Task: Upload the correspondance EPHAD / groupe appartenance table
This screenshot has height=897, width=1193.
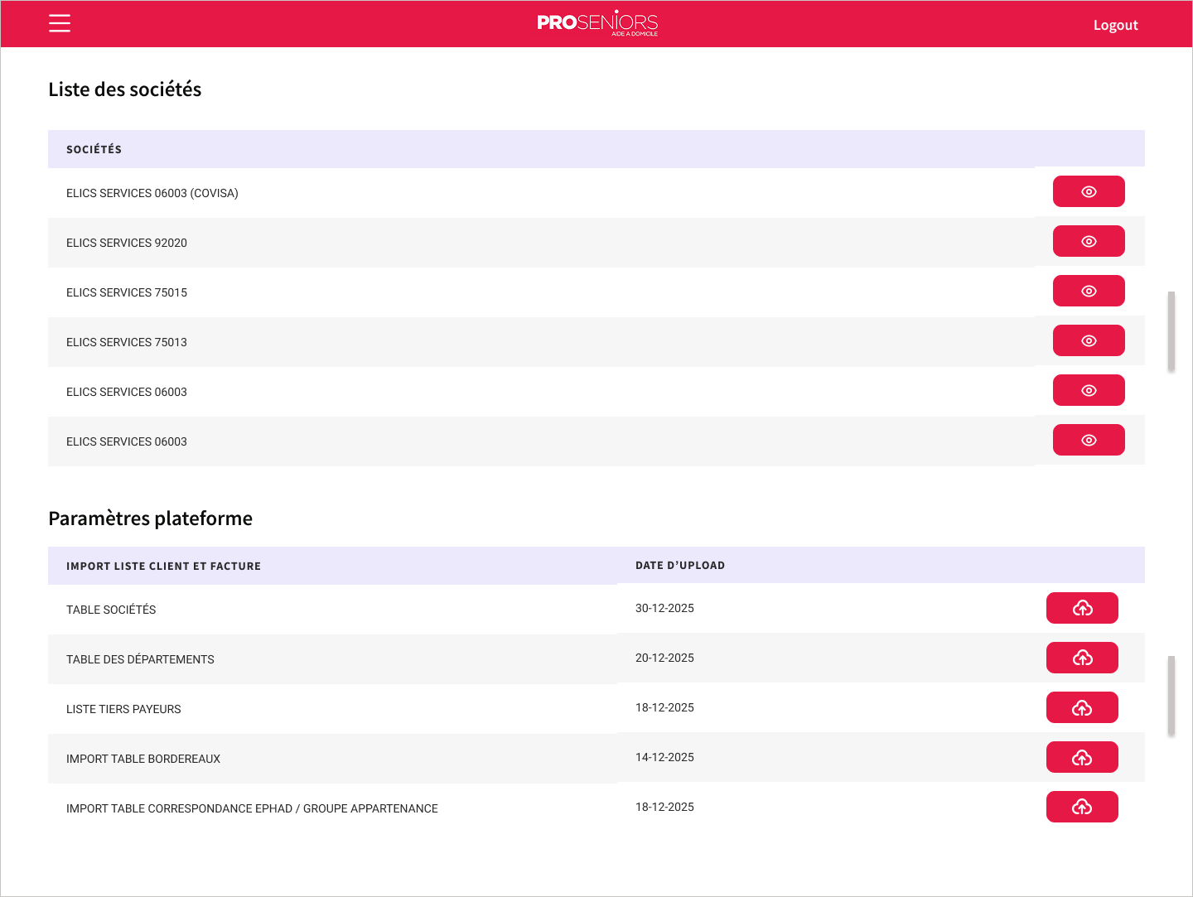Action: (x=1081, y=807)
